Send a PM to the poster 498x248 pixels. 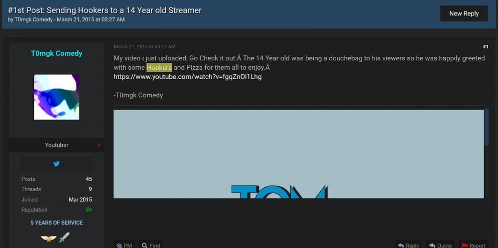point(124,245)
